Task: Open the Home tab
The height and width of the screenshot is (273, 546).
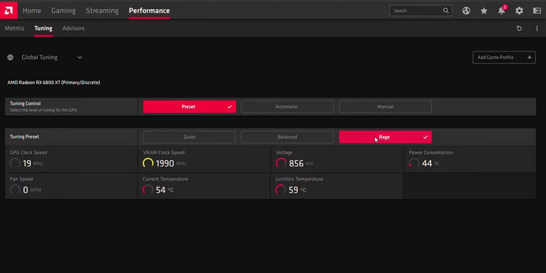Action: click(x=32, y=11)
